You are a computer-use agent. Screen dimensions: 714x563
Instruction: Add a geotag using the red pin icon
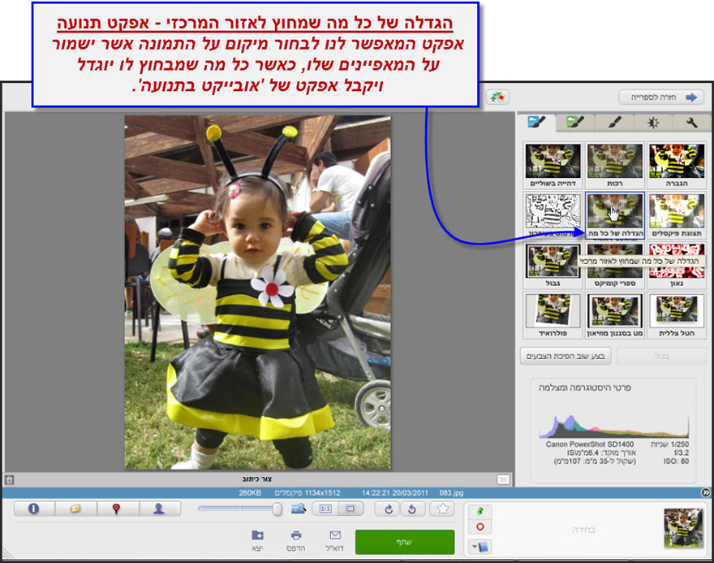tap(115, 509)
